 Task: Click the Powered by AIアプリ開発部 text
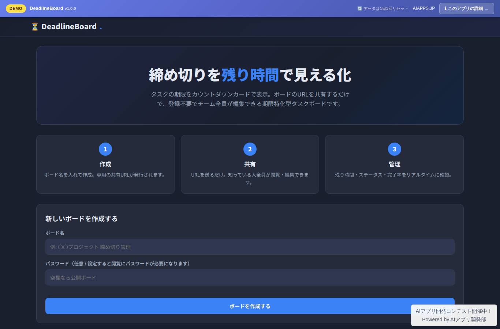click(454, 319)
